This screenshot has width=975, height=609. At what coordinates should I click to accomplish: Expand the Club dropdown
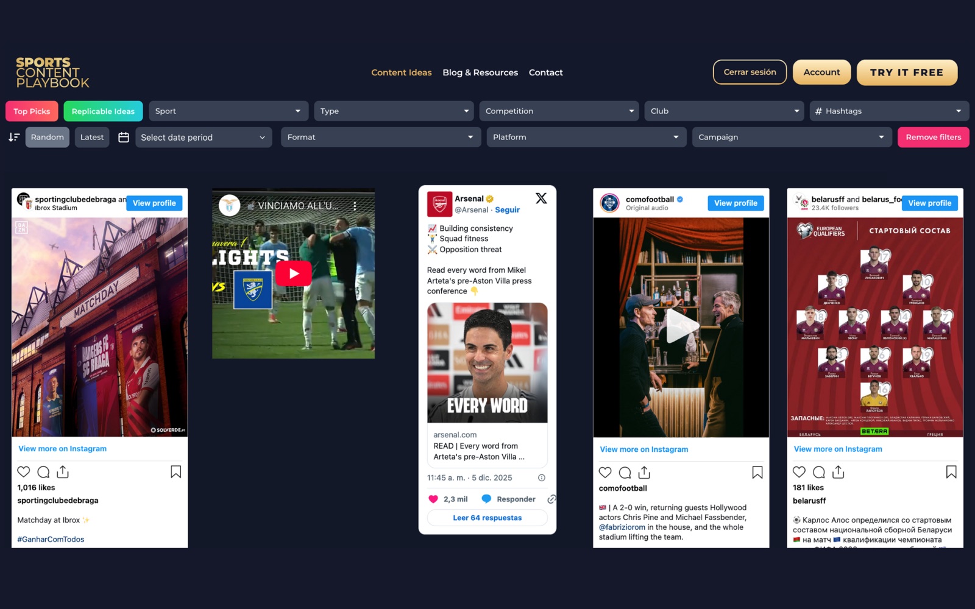point(724,111)
